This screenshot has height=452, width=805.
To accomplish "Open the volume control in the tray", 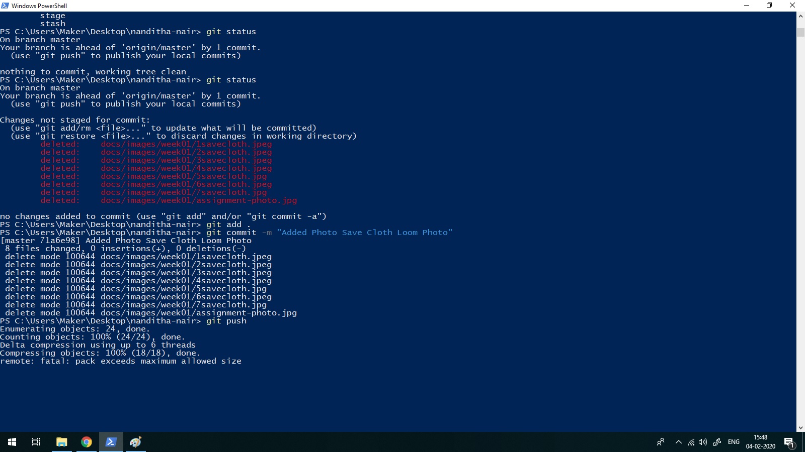I will pos(703,442).
